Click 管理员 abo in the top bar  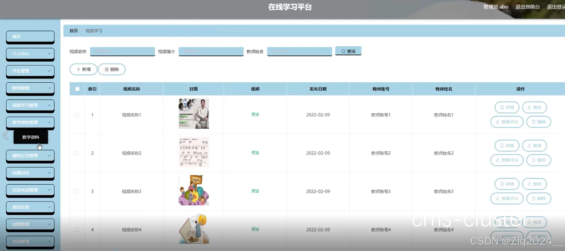pyautogui.click(x=496, y=7)
